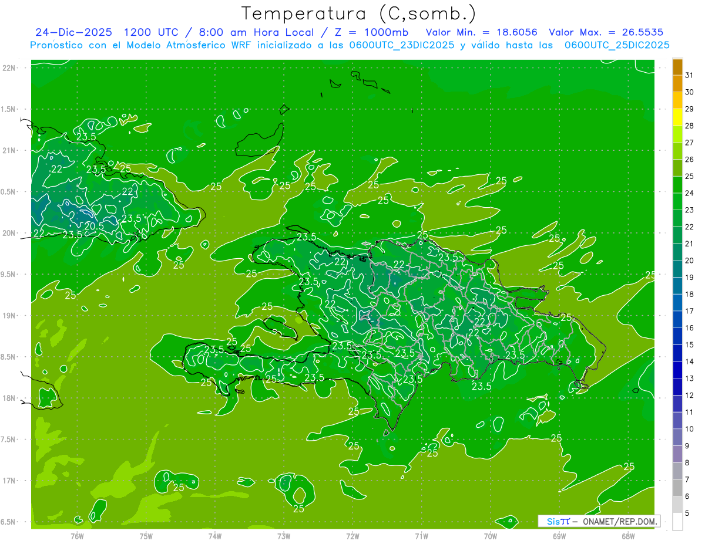Pick the legend swatch between 30 and 31
Screen dimensions: 705x544
tap(677, 83)
